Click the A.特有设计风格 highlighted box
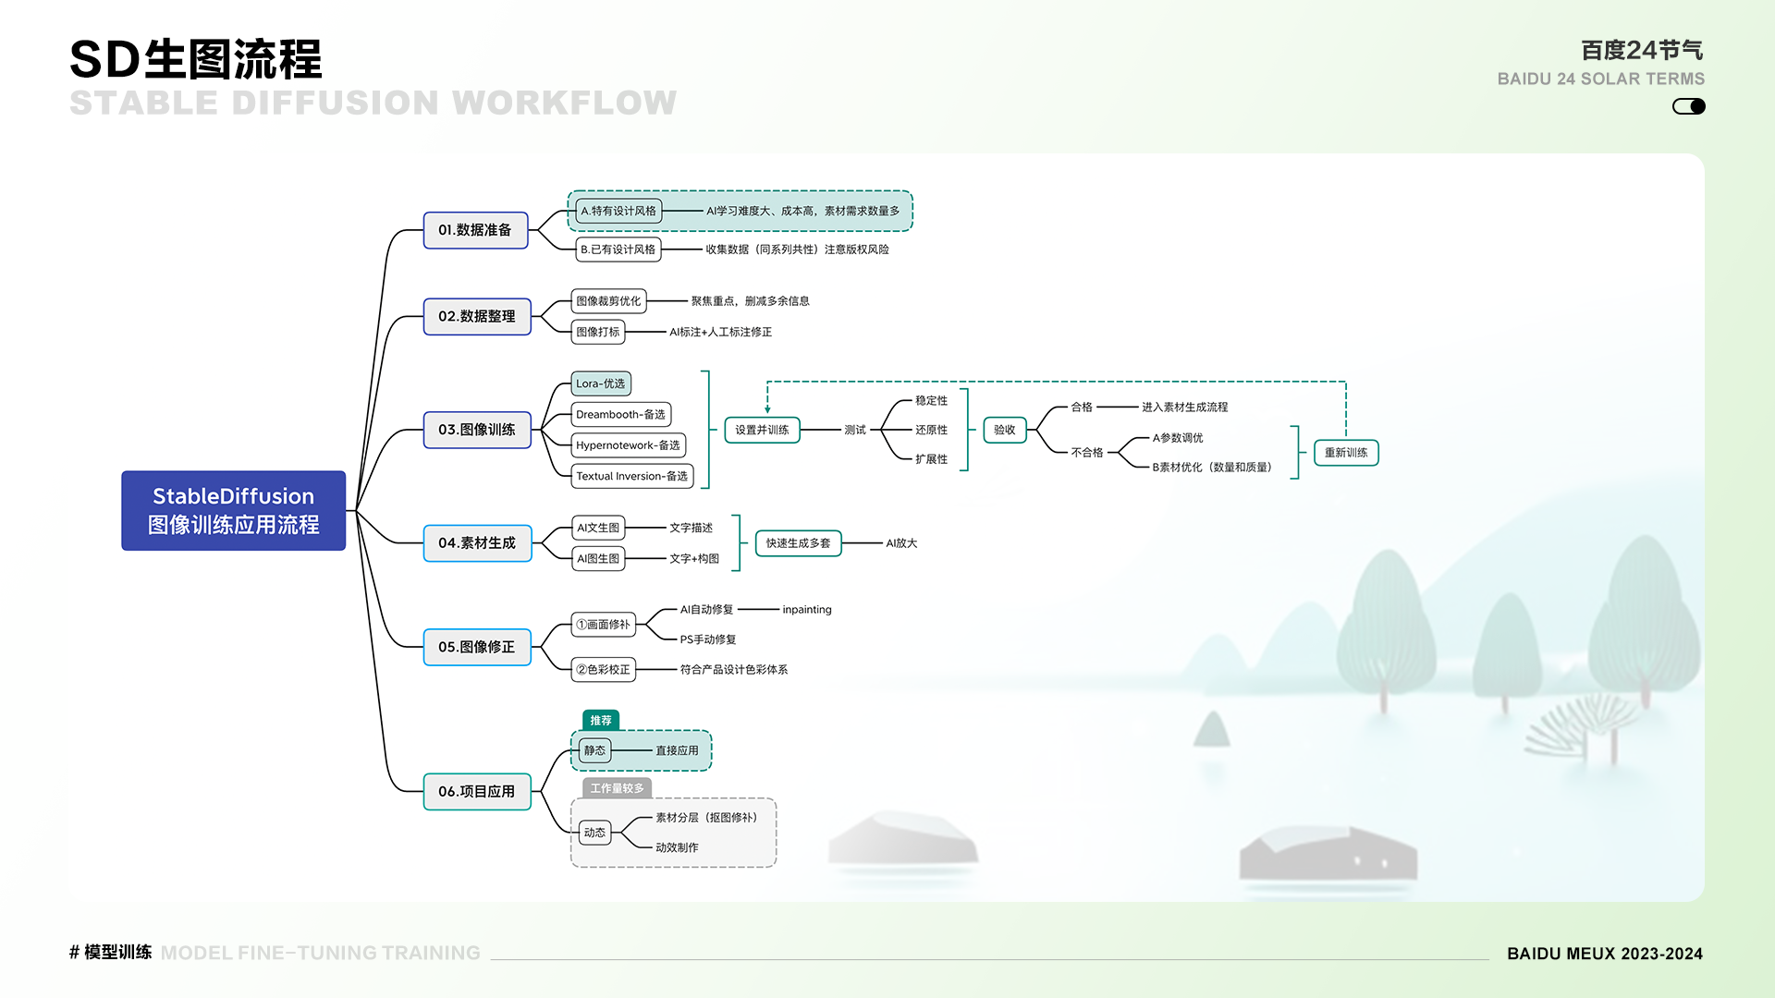 coord(618,211)
